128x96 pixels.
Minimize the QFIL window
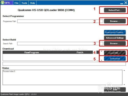pyautogui.click(x=122, y=3)
